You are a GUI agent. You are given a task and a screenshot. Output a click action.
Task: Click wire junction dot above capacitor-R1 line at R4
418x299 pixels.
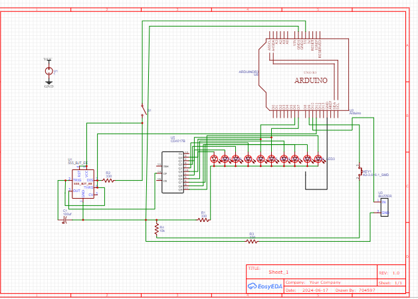[x=156, y=220]
